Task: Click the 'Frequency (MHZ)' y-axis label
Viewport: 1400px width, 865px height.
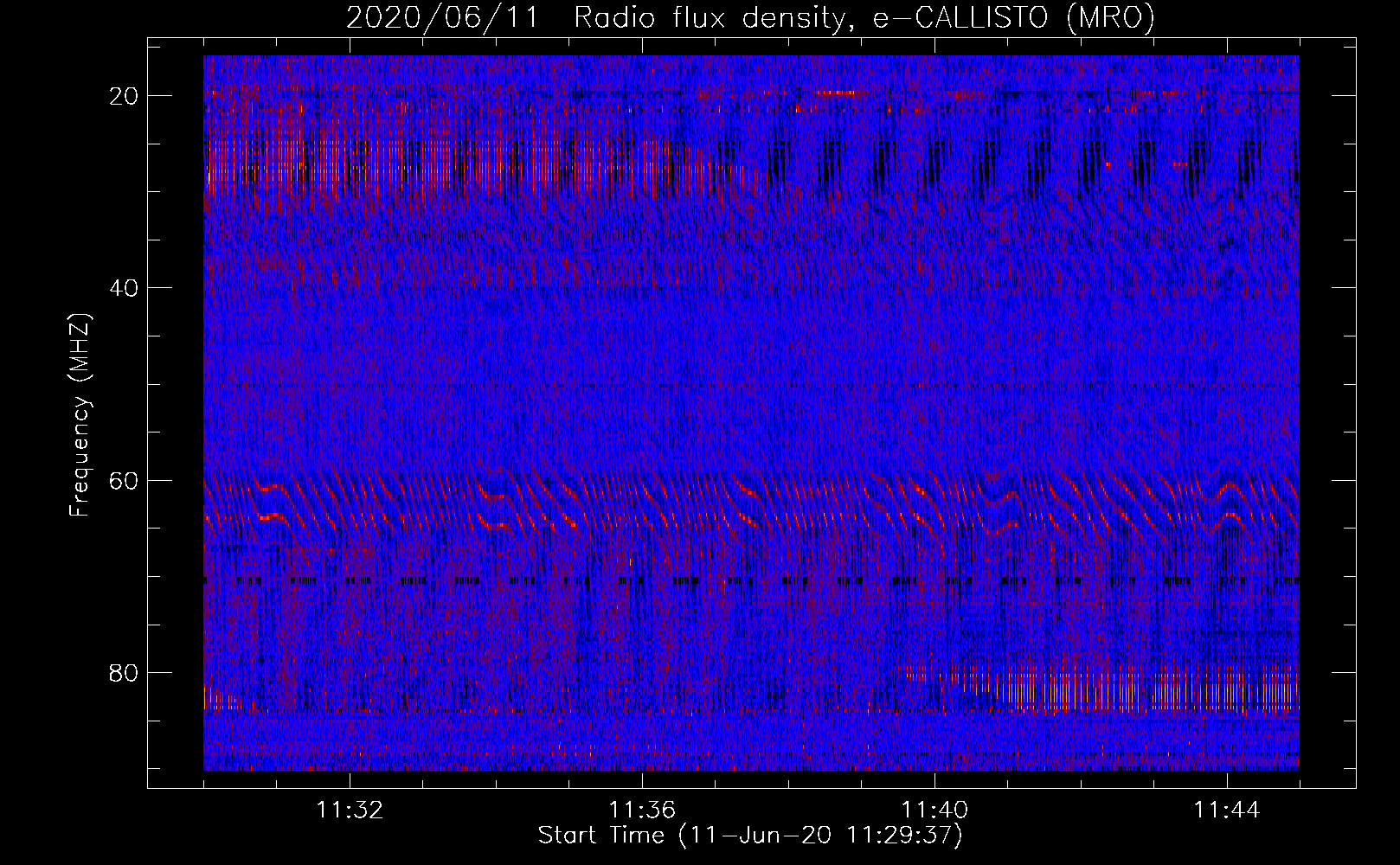Action: click(80, 415)
